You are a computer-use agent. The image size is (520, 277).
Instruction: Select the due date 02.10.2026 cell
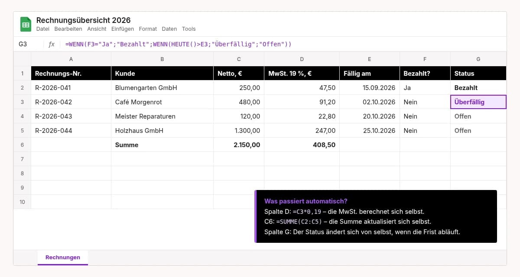369,102
